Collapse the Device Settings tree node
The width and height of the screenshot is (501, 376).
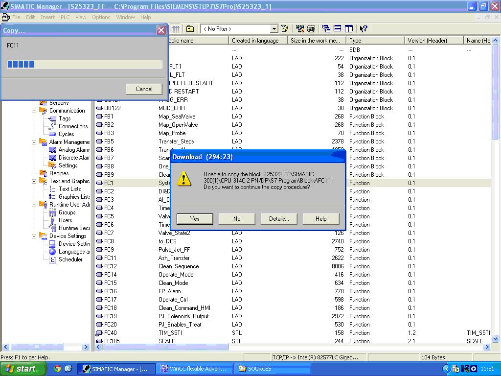click(x=34, y=236)
